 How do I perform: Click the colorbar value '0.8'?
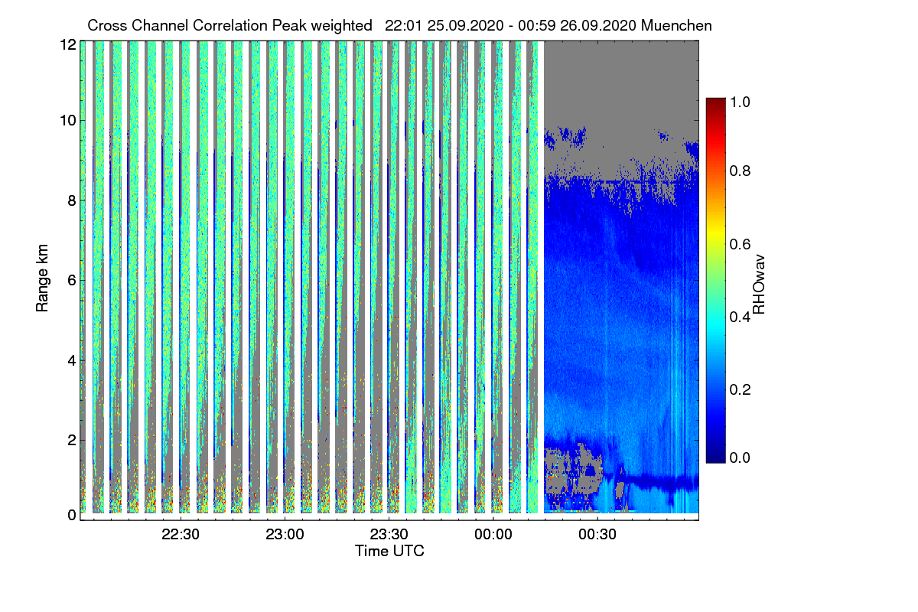coord(741,171)
